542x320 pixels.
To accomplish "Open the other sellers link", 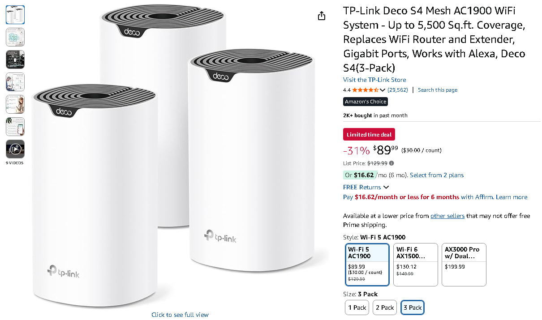I will click(x=447, y=216).
